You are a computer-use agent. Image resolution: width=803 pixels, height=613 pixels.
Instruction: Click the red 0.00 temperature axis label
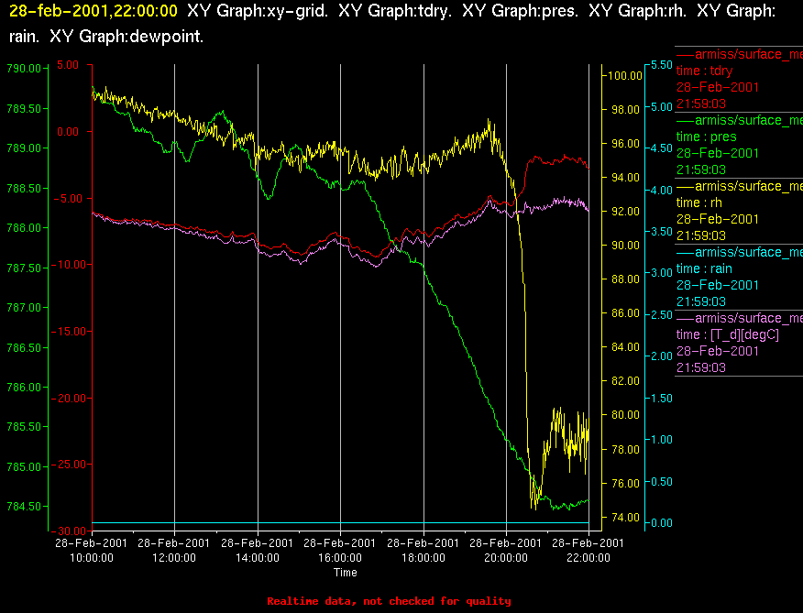(x=69, y=132)
